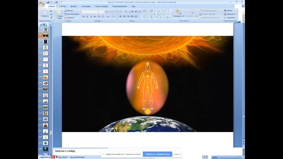Click the large Вставить paste icon
This screenshot has height=159, width=283.
click(x=45, y=12)
